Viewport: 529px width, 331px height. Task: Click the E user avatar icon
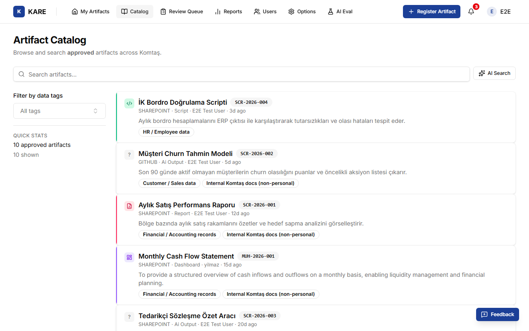492,12
